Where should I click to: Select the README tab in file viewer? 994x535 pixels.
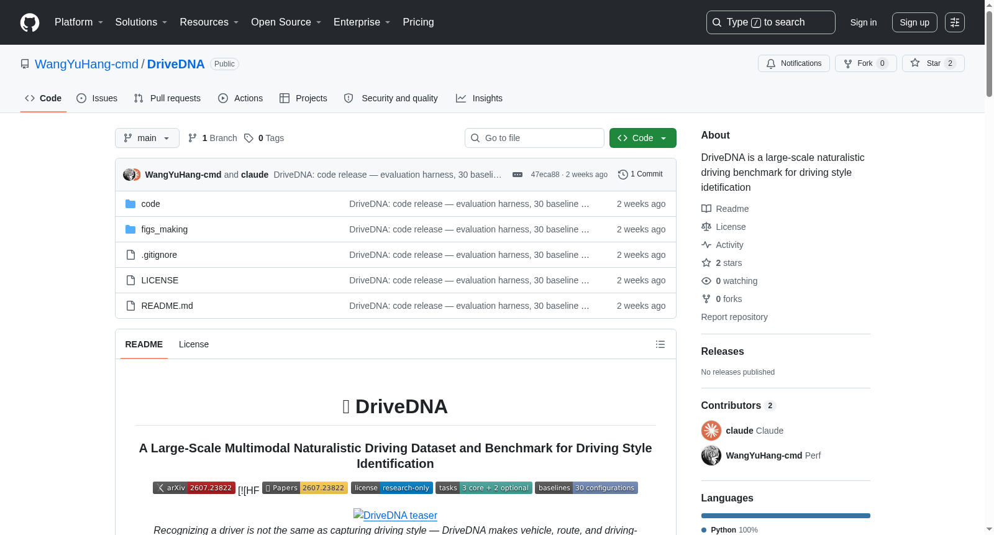[144, 344]
